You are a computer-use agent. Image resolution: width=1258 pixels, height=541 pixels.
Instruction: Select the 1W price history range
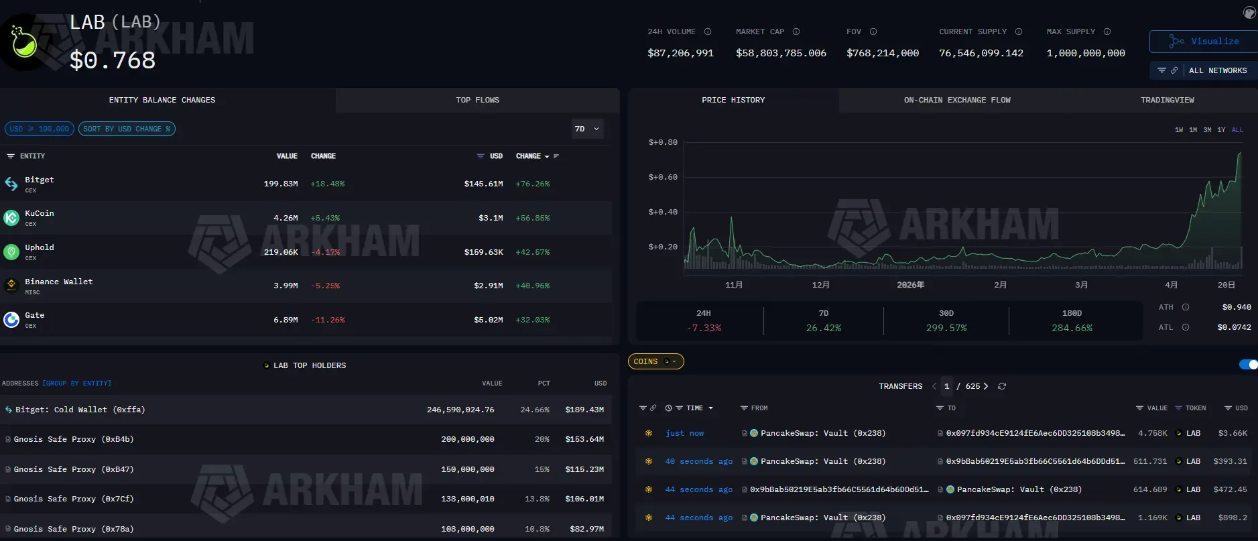click(x=1179, y=130)
